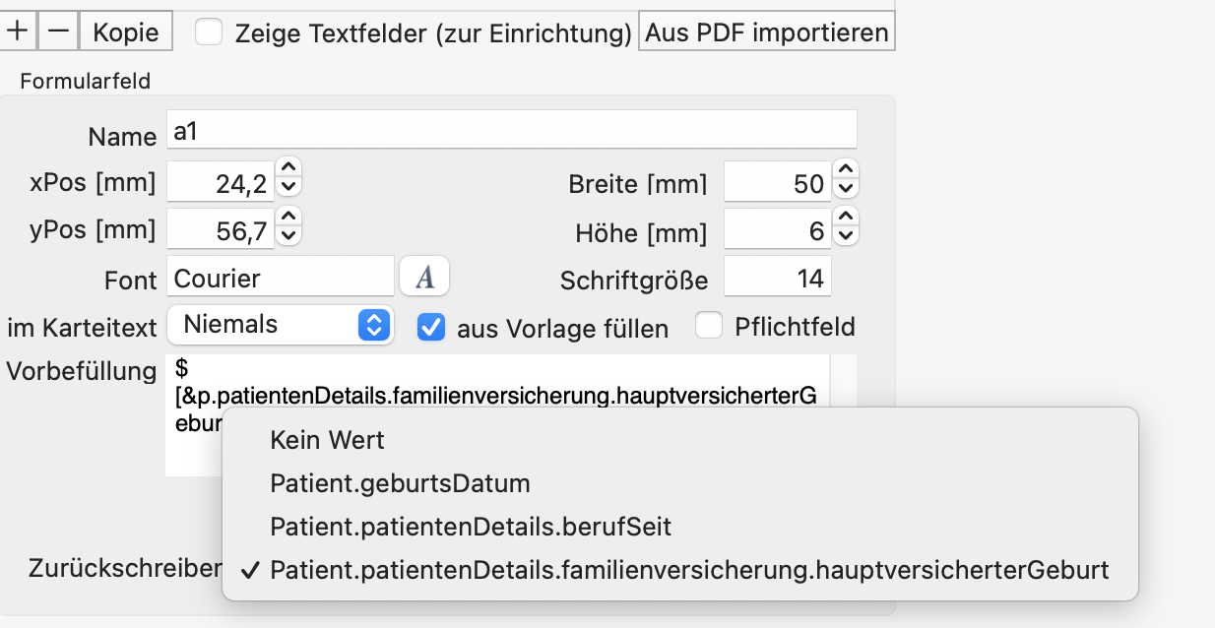Uncheck aus Vorlage füllen checkbox
1215x628 pixels.
tap(431, 327)
